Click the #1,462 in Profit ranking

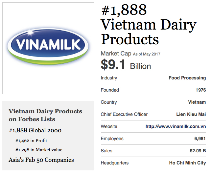(x=31, y=141)
